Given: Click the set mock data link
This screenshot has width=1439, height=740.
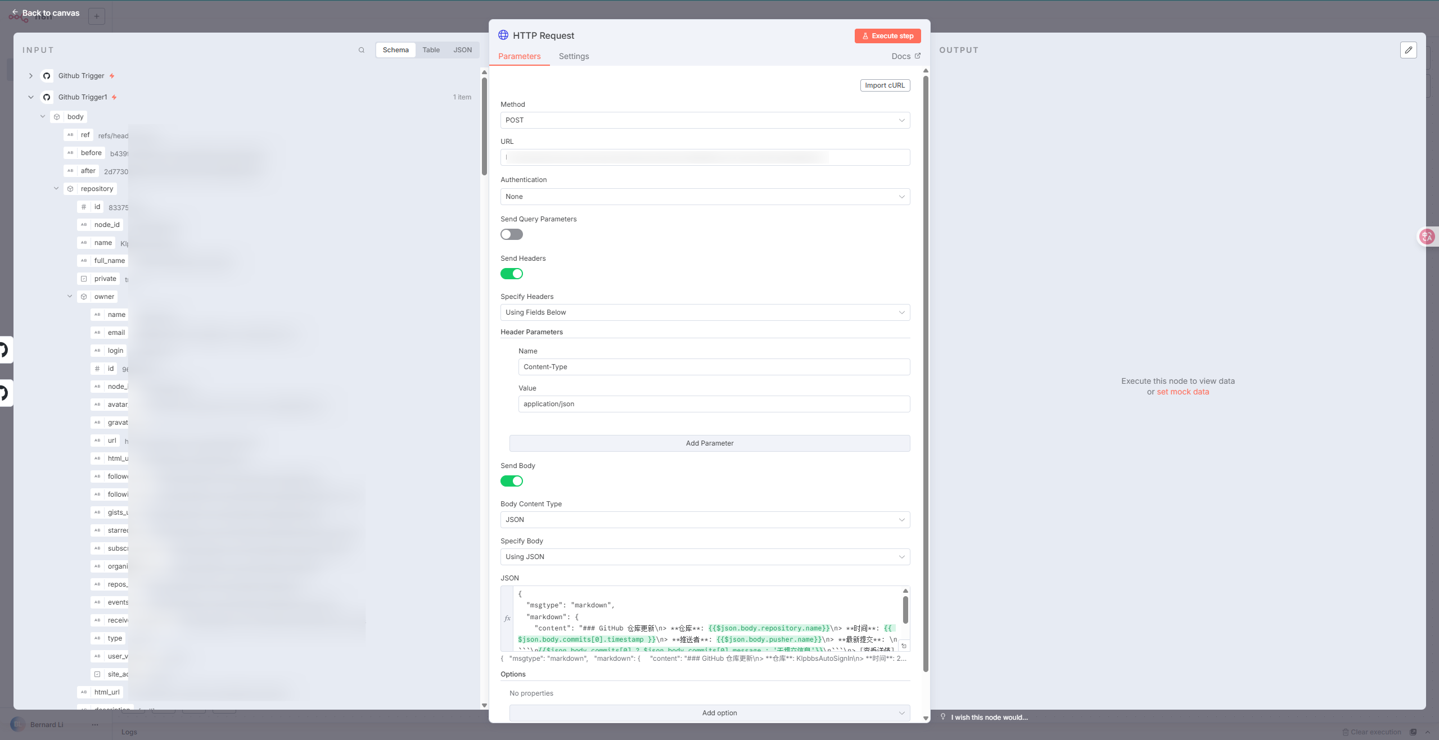Looking at the screenshot, I should 1183,392.
